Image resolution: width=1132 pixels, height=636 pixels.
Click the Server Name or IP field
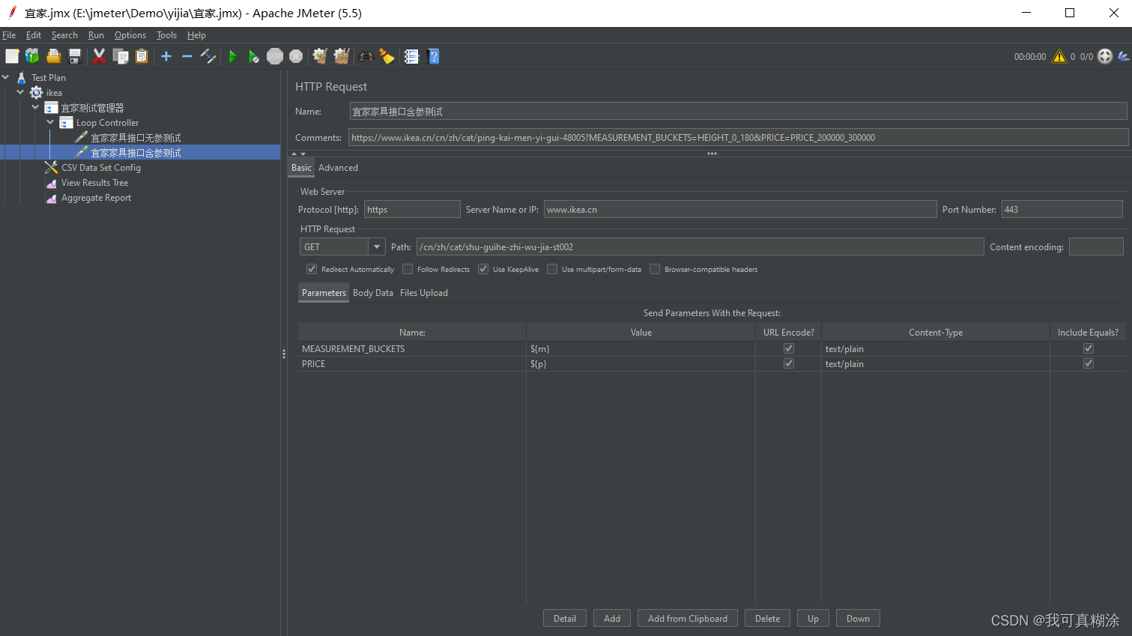(740, 209)
